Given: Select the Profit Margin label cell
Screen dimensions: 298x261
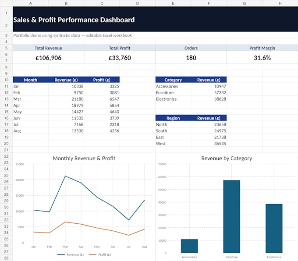Looking at the screenshot, I should click(262, 48).
